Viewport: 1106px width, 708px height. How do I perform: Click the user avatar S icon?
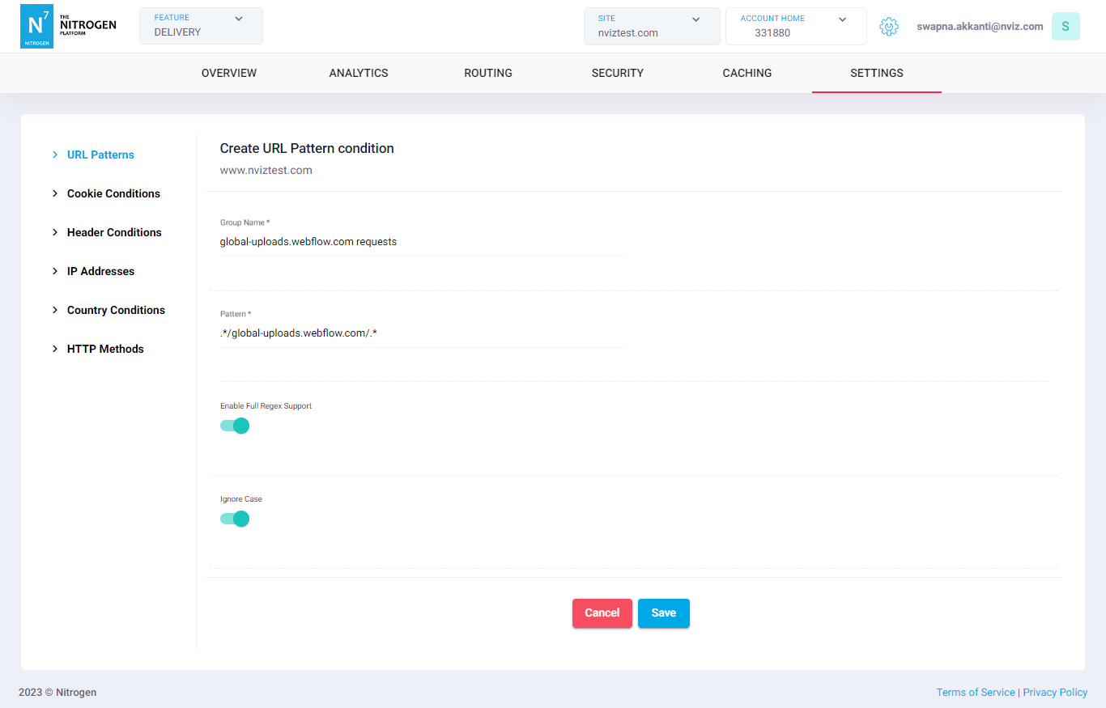point(1065,27)
